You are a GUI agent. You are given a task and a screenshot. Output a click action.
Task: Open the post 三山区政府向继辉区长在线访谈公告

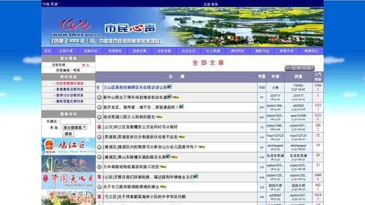pos(135,87)
